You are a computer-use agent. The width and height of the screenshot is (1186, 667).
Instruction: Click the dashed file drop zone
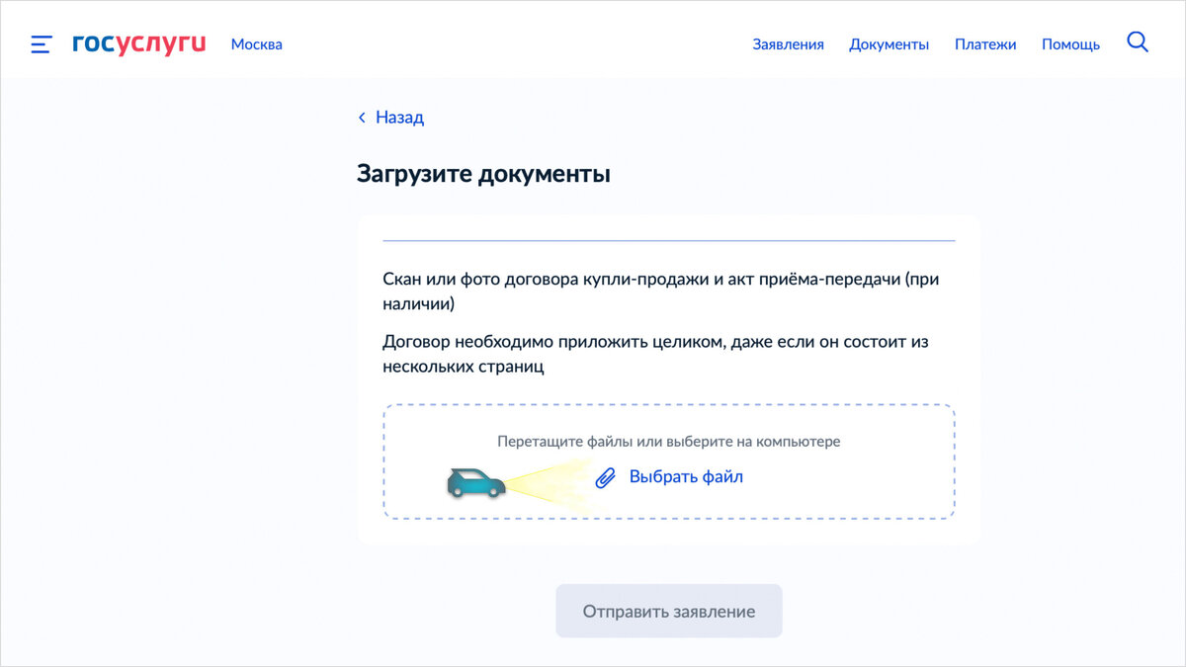pos(669,460)
